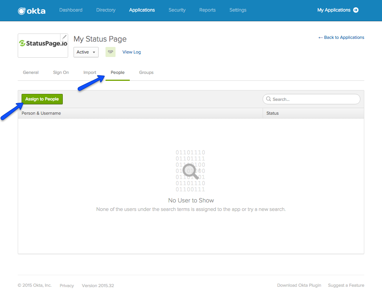The image size is (382, 306).
Task: Open the Applications menu
Action: click(x=142, y=10)
